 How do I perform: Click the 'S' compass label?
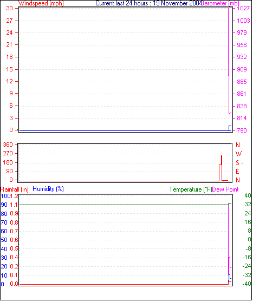click(x=238, y=163)
